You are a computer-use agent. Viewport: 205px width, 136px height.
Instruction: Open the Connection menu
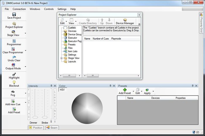[19, 9]
